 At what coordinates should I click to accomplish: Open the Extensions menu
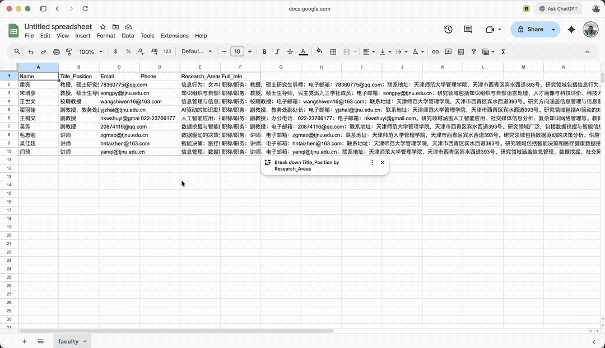click(174, 36)
